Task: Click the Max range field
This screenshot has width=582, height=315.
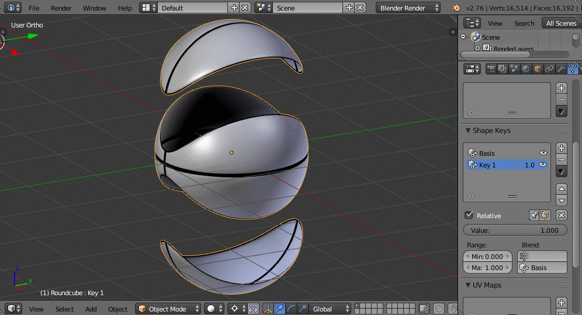Action: pyautogui.click(x=488, y=268)
